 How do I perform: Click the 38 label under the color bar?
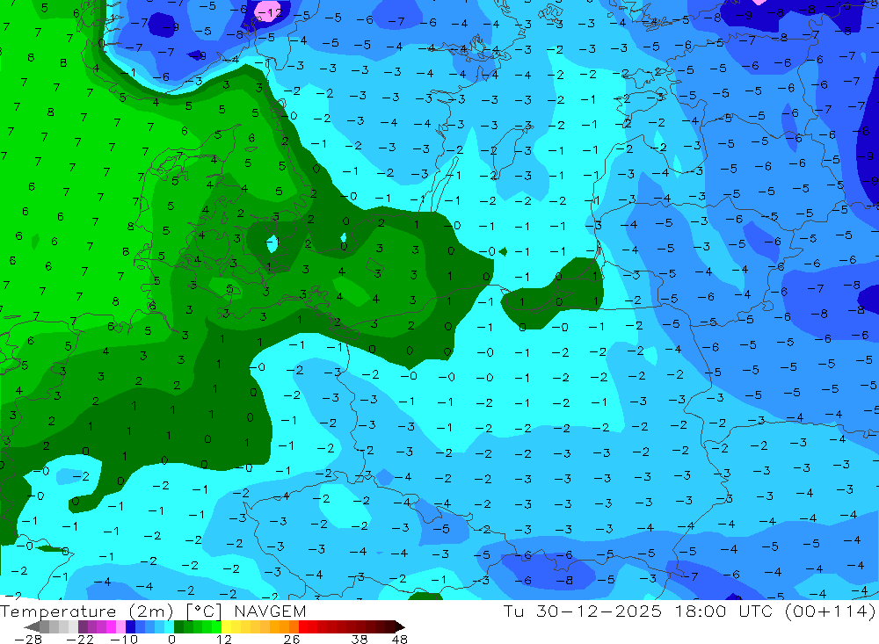[360, 640]
